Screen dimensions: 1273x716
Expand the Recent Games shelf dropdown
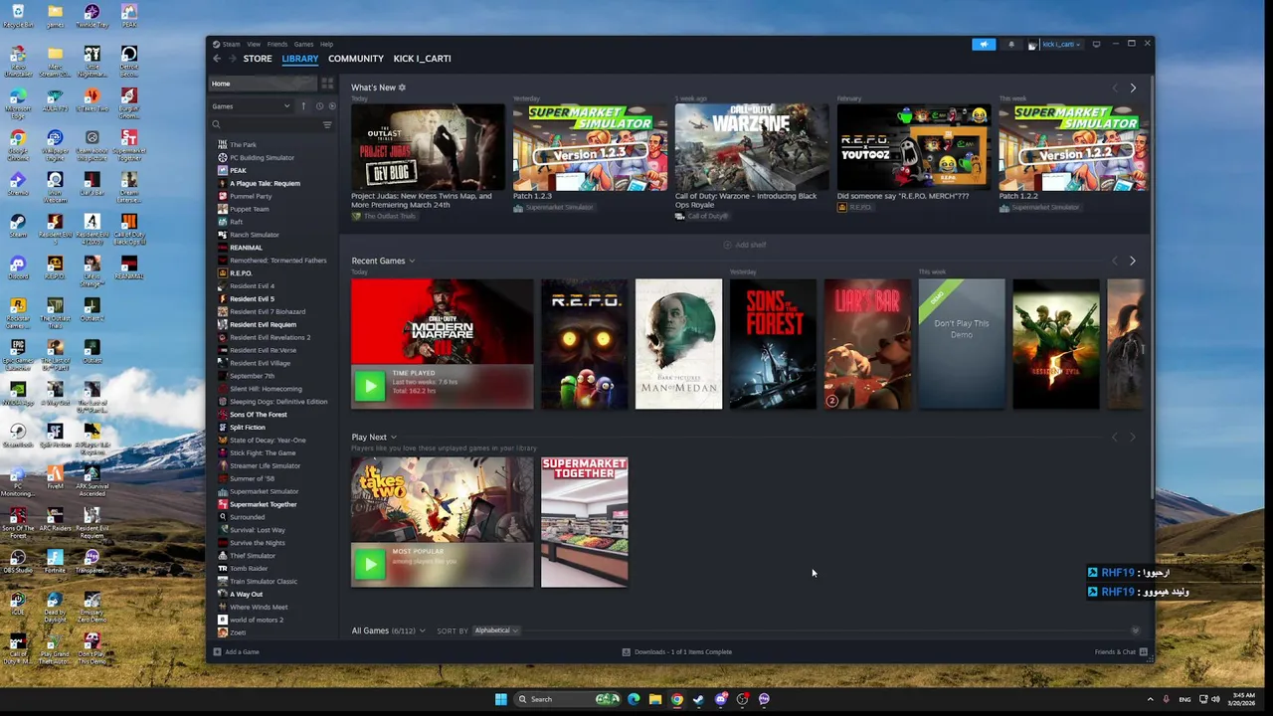412,261
